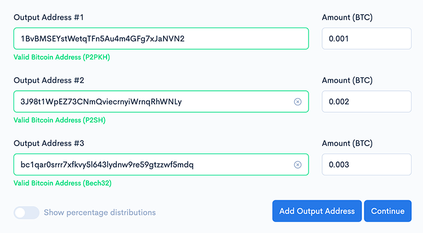Click the "Output Address #2" label

coord(49,80)
